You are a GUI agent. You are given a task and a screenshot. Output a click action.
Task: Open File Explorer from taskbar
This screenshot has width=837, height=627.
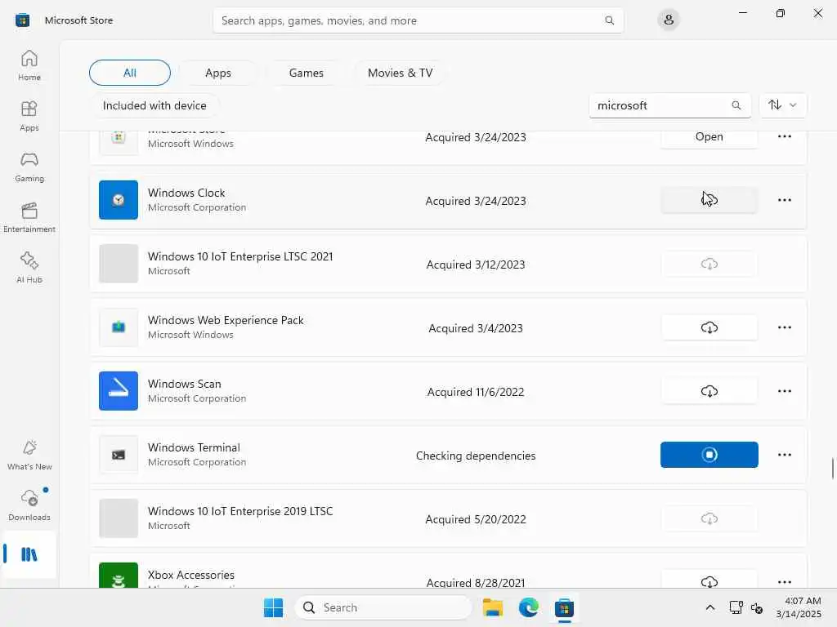[492, 607]
